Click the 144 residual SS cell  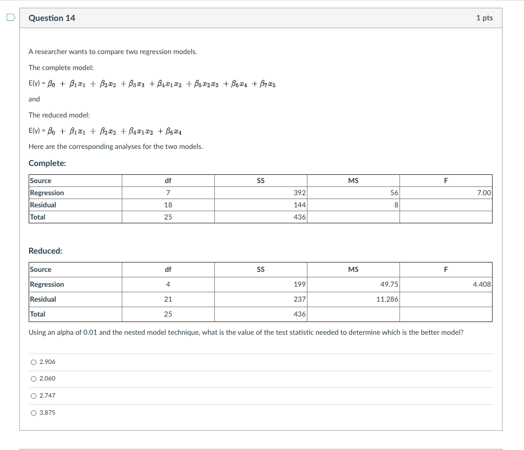261,205
